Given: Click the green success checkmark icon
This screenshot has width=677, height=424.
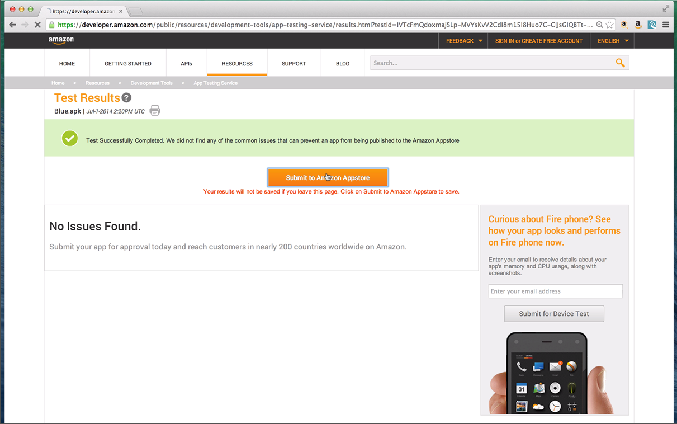Looking at the screenshot, I should [x=70, y=138].
